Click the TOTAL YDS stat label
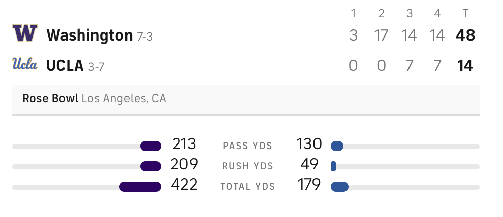This screenshot has width=503, height=217. (247, 187)
